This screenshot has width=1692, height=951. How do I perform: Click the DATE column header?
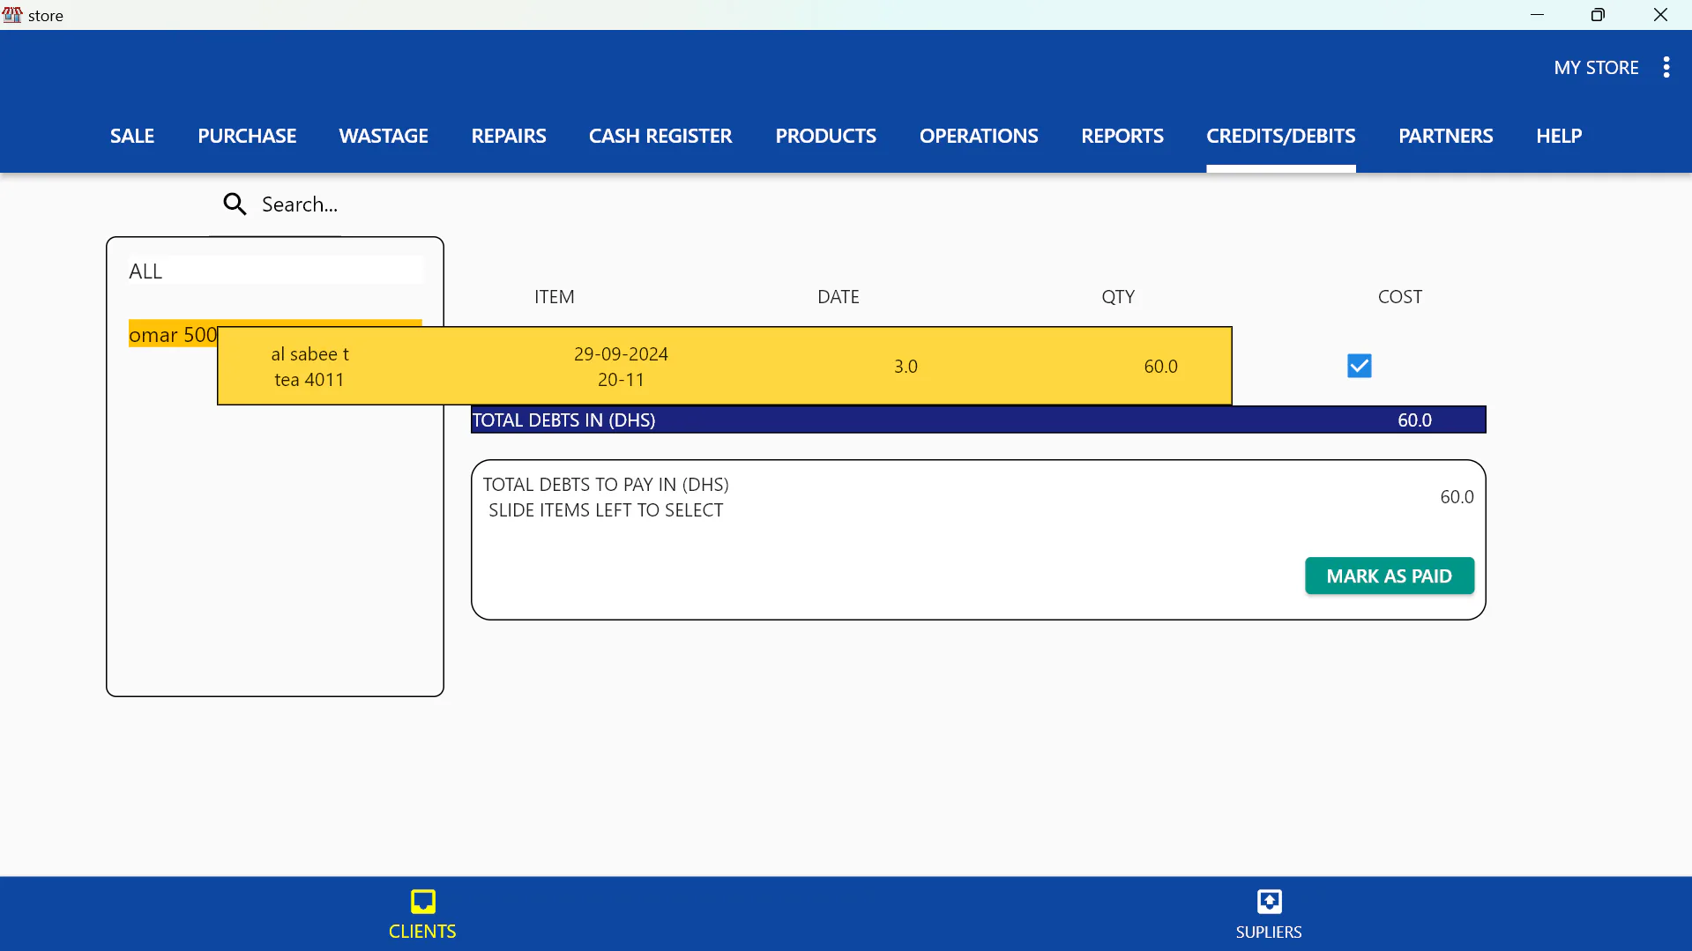pyautogui.click(x=838, y=297)
